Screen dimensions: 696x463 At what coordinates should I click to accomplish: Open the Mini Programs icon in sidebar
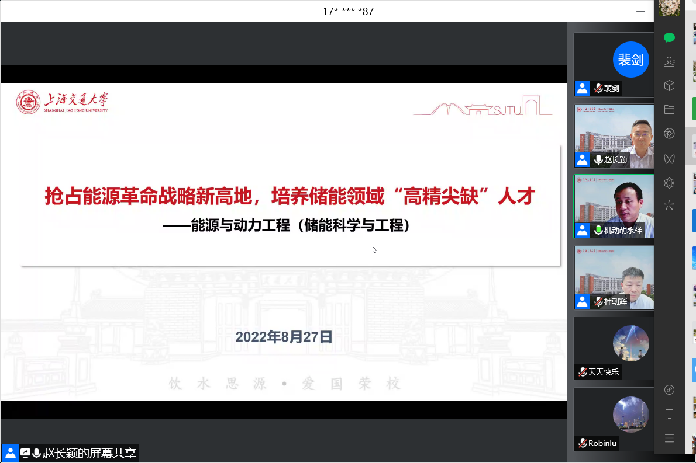pos(670,390)
